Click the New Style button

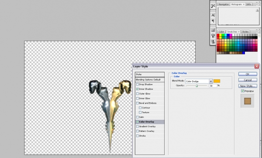pos(248,86)
